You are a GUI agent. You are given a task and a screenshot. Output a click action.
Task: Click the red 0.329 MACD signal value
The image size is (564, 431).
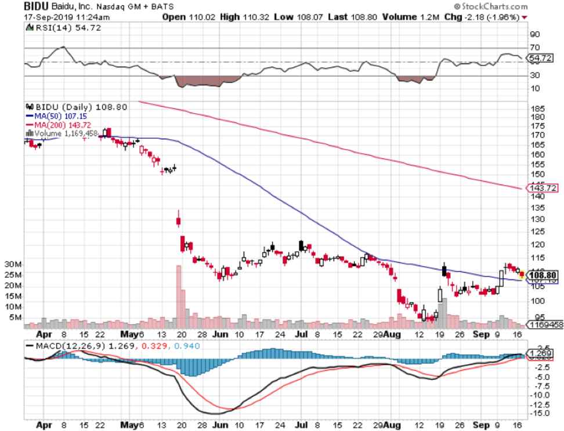pyautogui.click(x=154, y=346)
